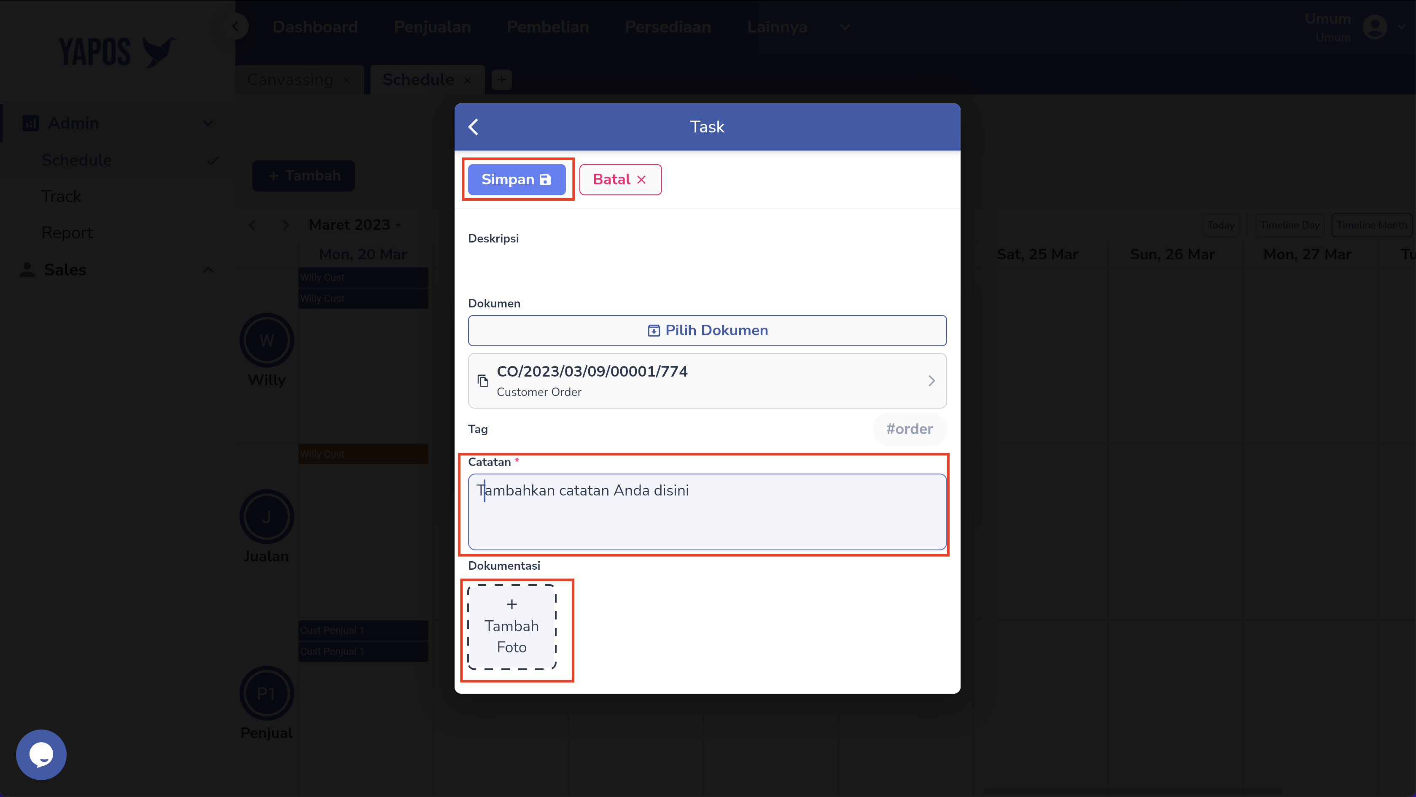
Task: Open the Maret 2023 date dropdown
Action: pyautogui.click(x=355, y=225)
